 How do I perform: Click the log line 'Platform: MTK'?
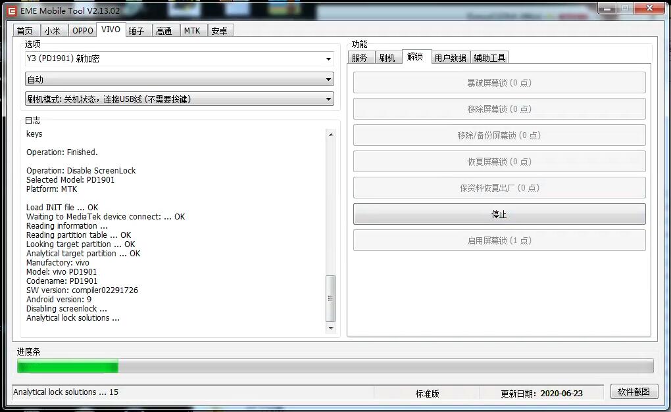pyautogui.click(x=52, y=189)
